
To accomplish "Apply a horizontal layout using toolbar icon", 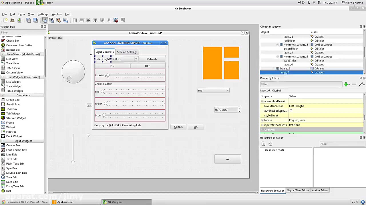I will 75,20.
